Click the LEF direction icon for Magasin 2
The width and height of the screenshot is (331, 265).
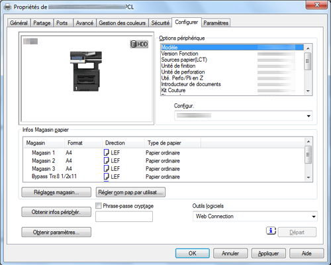107,160
